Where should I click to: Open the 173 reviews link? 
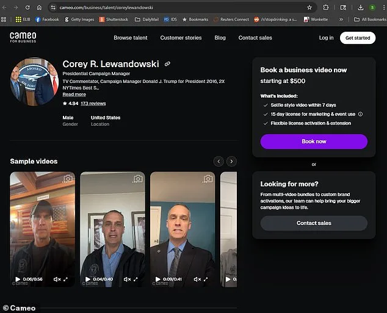tap(93, 104)
